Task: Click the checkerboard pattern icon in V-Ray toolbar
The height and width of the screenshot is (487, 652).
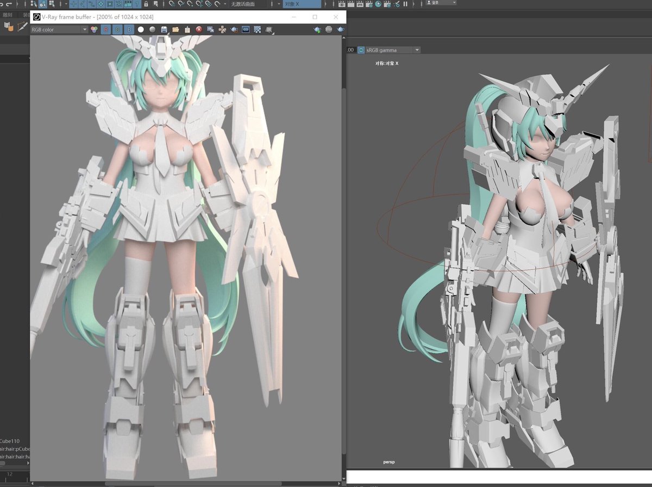Action: [257, 29]
